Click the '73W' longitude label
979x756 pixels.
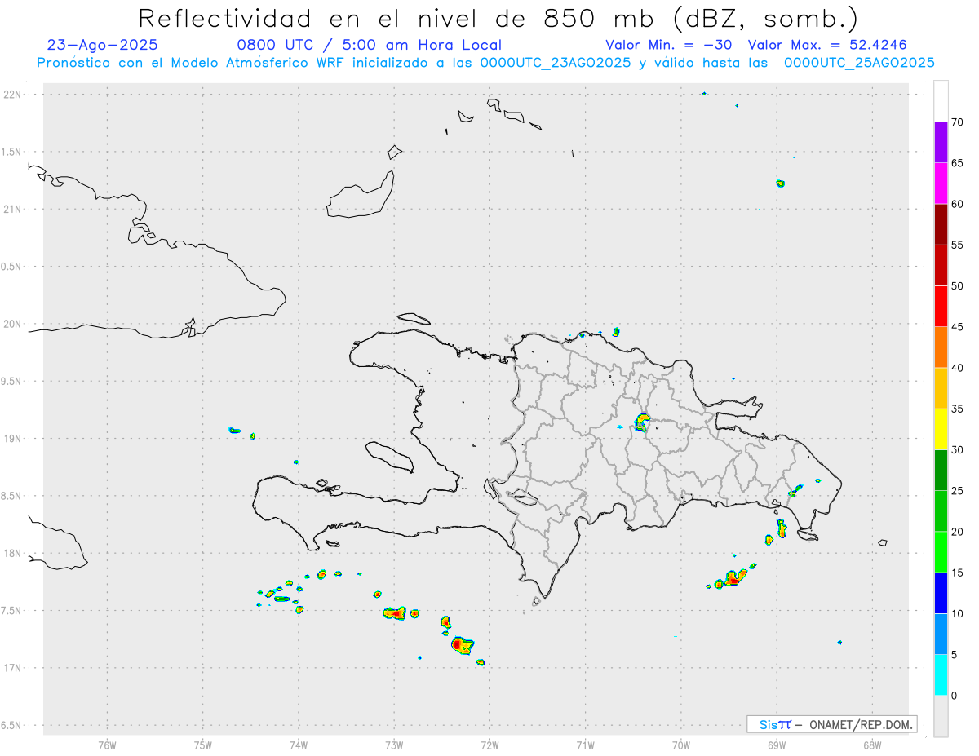click(394, 744)
